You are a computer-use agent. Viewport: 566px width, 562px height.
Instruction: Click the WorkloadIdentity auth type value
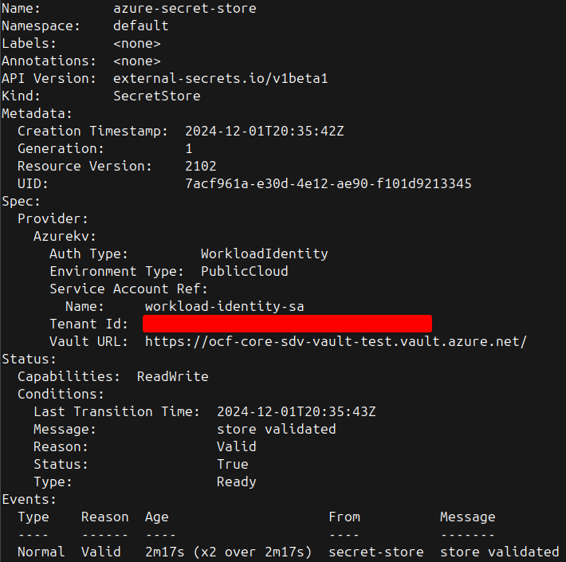(x=264, y=253)
